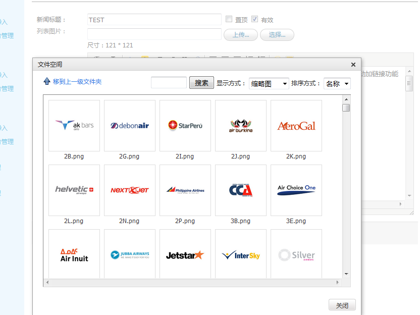Click the up-arrow icon for parent folder
Viewport: 420px width, 315px height.
tap(47, 81)
